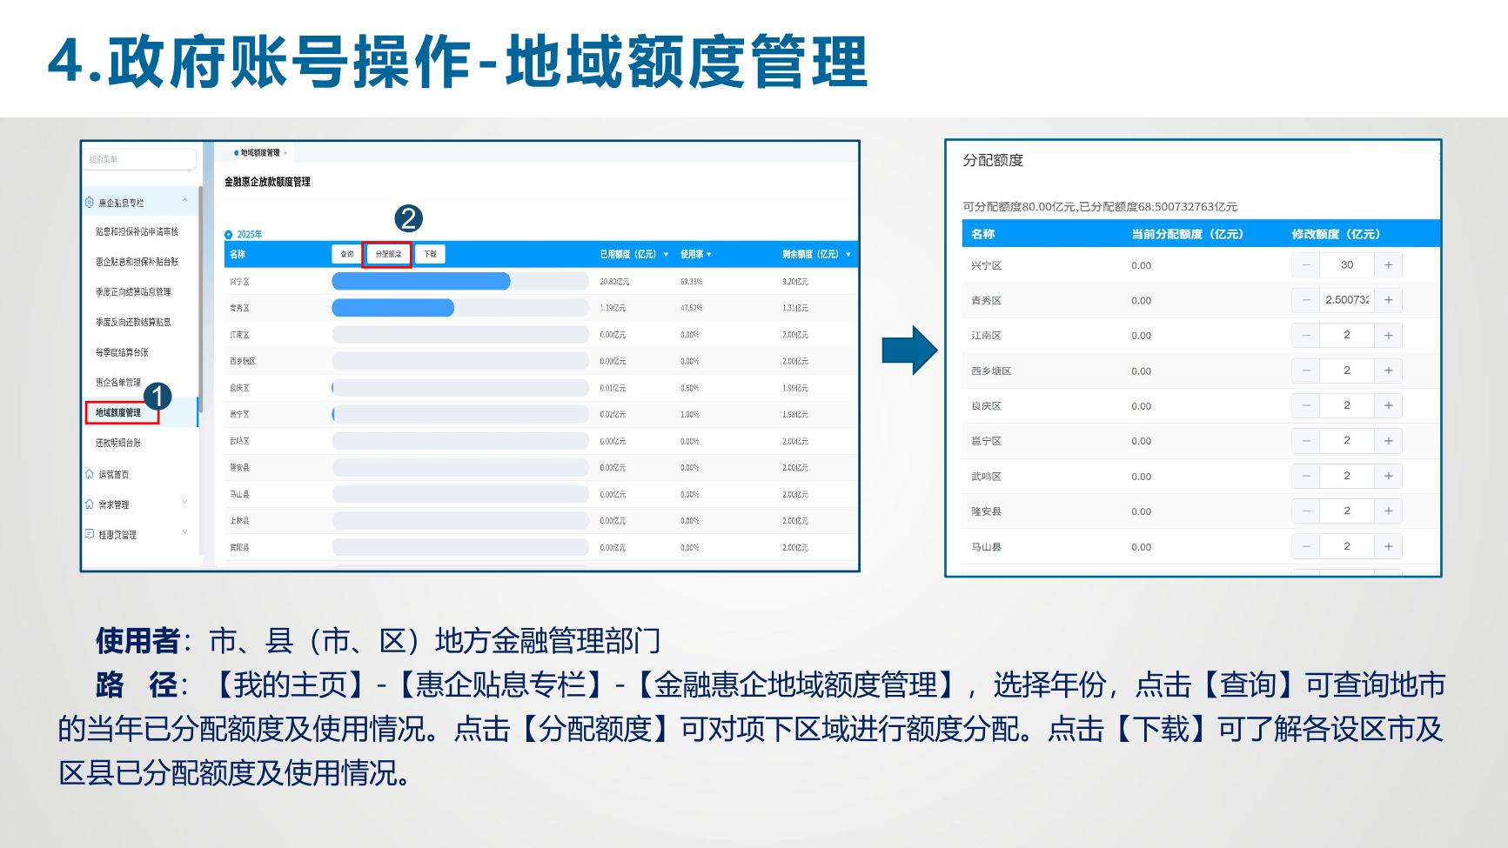Image resolution: width=1508 pixels, height=848 pixels.
Task: Open the 剩余额度 column sort dropdown
Action: click(848, 255)
